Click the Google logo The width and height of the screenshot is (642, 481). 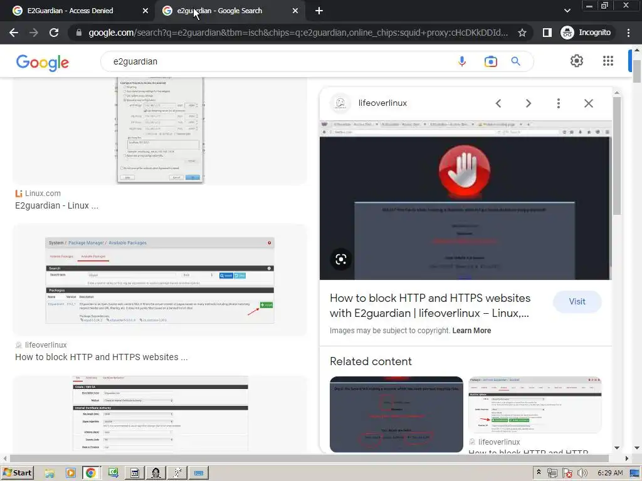tap(43, 62)
